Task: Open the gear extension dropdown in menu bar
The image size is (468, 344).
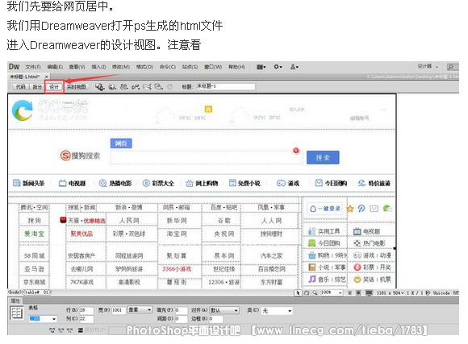Action: click(278, 67)
